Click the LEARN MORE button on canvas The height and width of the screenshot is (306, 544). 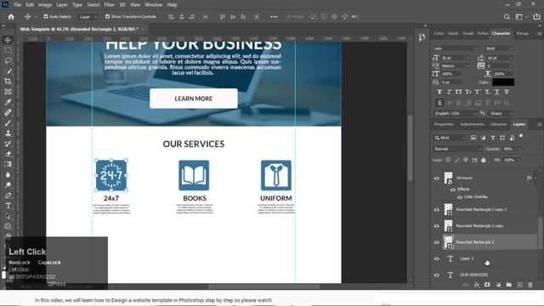(194, 99)
